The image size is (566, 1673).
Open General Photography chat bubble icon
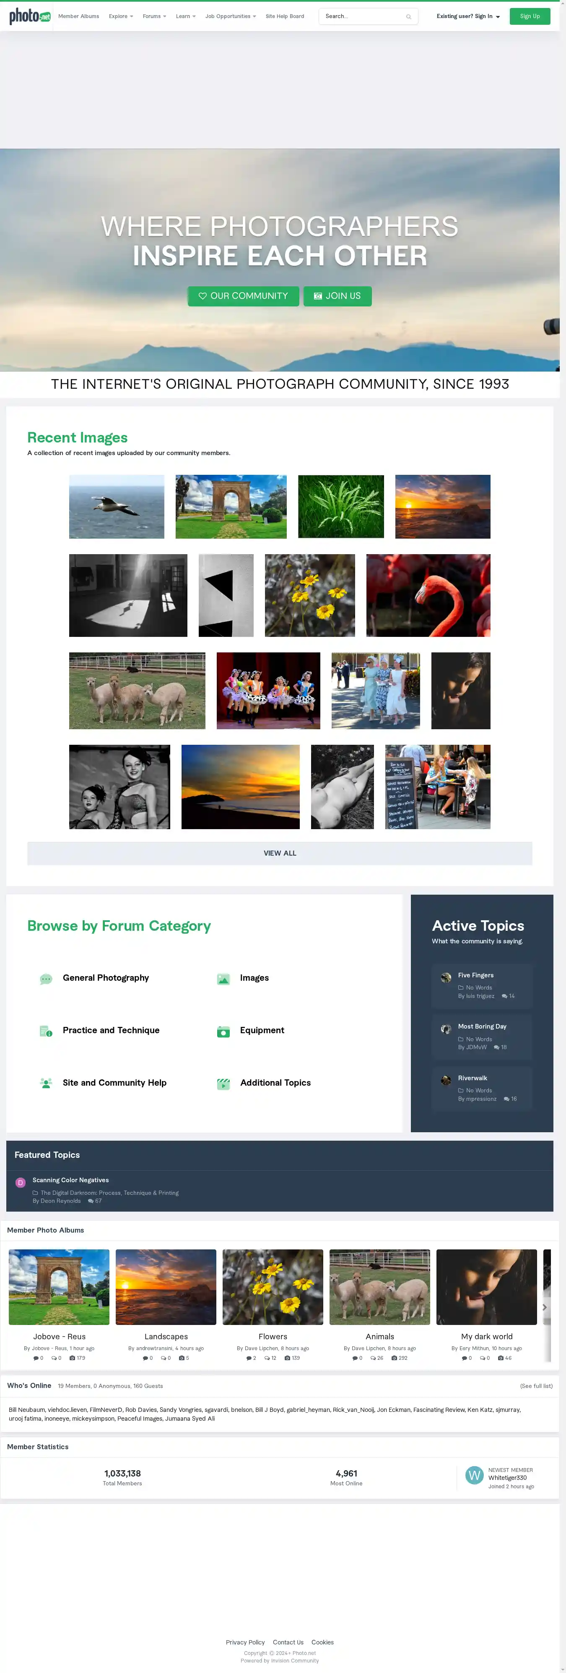point(46,979)
